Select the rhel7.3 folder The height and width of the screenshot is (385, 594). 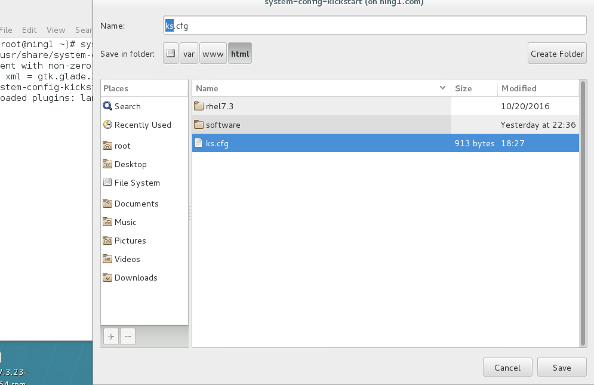tap(385, 106)
